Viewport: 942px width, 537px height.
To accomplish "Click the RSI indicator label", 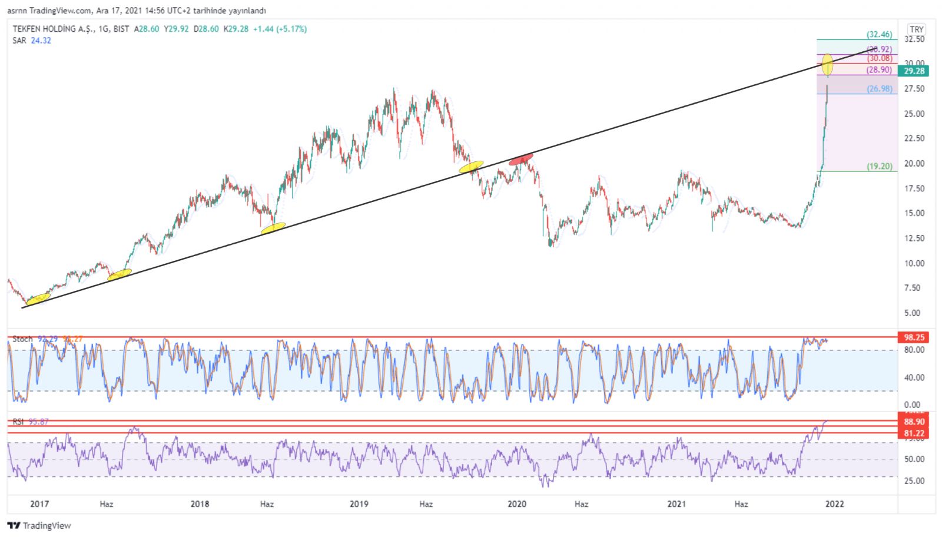I will click(x=18, y=422).
